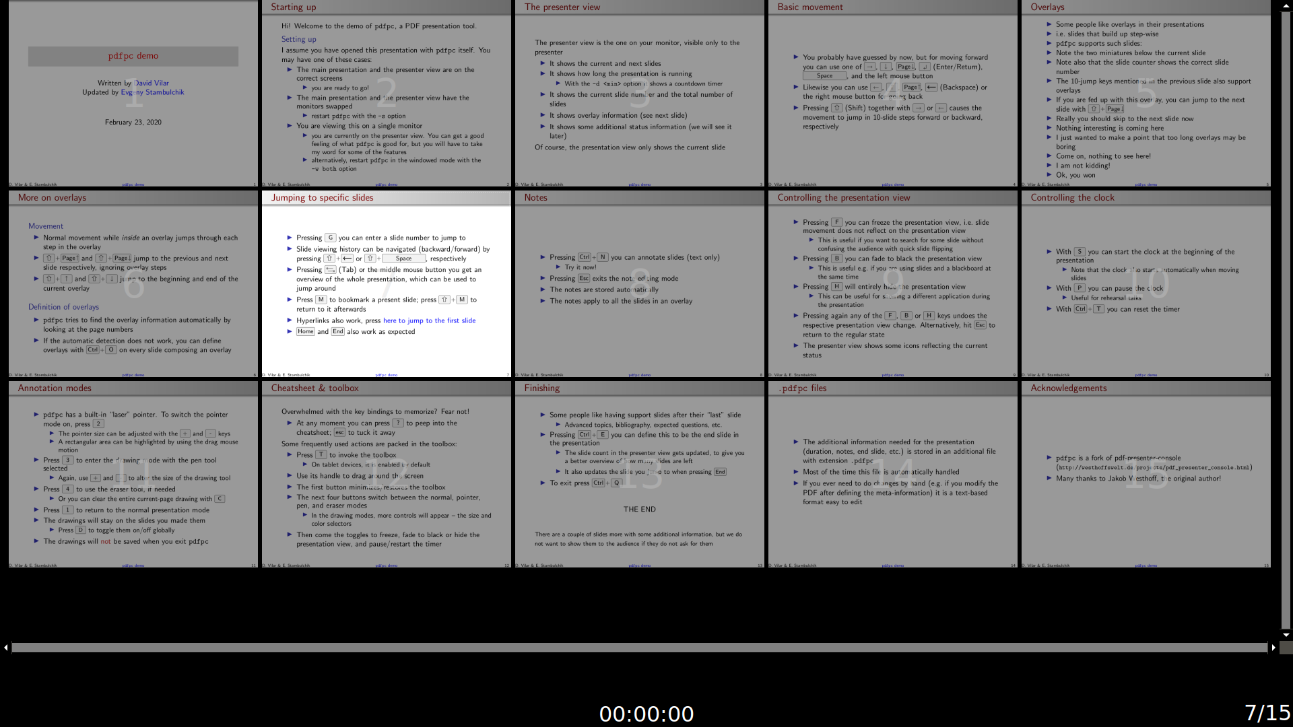The height and width of the screenshot is (727, 1293).
Task: Select the More on overlays slide
Action: point(133,284)
